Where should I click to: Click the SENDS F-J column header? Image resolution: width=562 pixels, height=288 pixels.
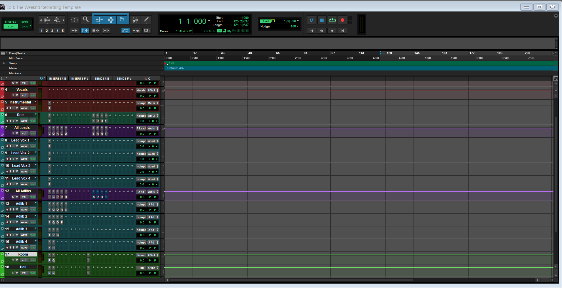point(124,79)
